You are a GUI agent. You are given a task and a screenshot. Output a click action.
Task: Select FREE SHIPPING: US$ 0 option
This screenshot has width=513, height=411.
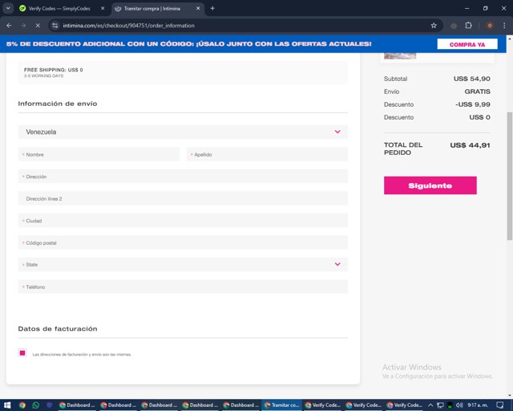coord(183,72)
